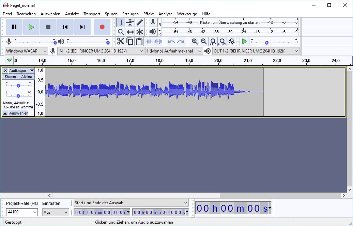
Task: Solo the track with Alleine
Action: coord(27,77)
